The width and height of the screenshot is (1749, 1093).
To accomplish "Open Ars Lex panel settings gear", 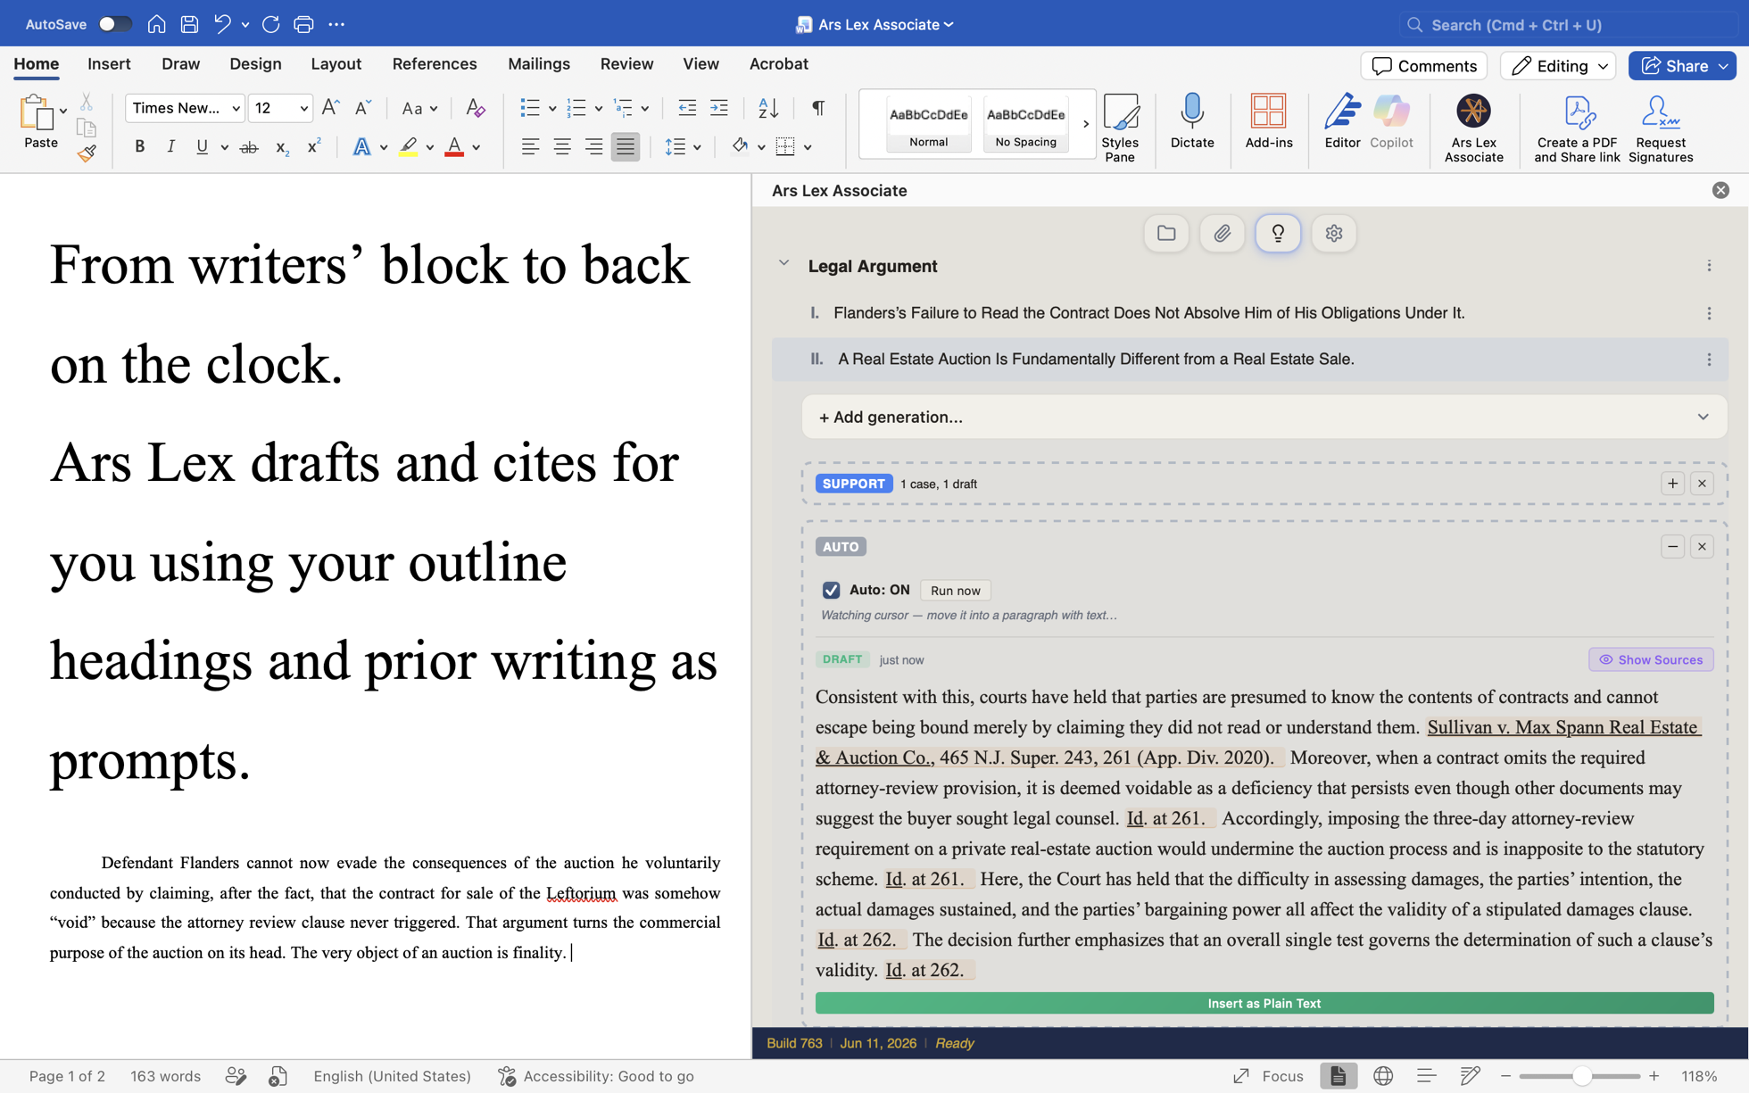I will [x=1334, y=234].
